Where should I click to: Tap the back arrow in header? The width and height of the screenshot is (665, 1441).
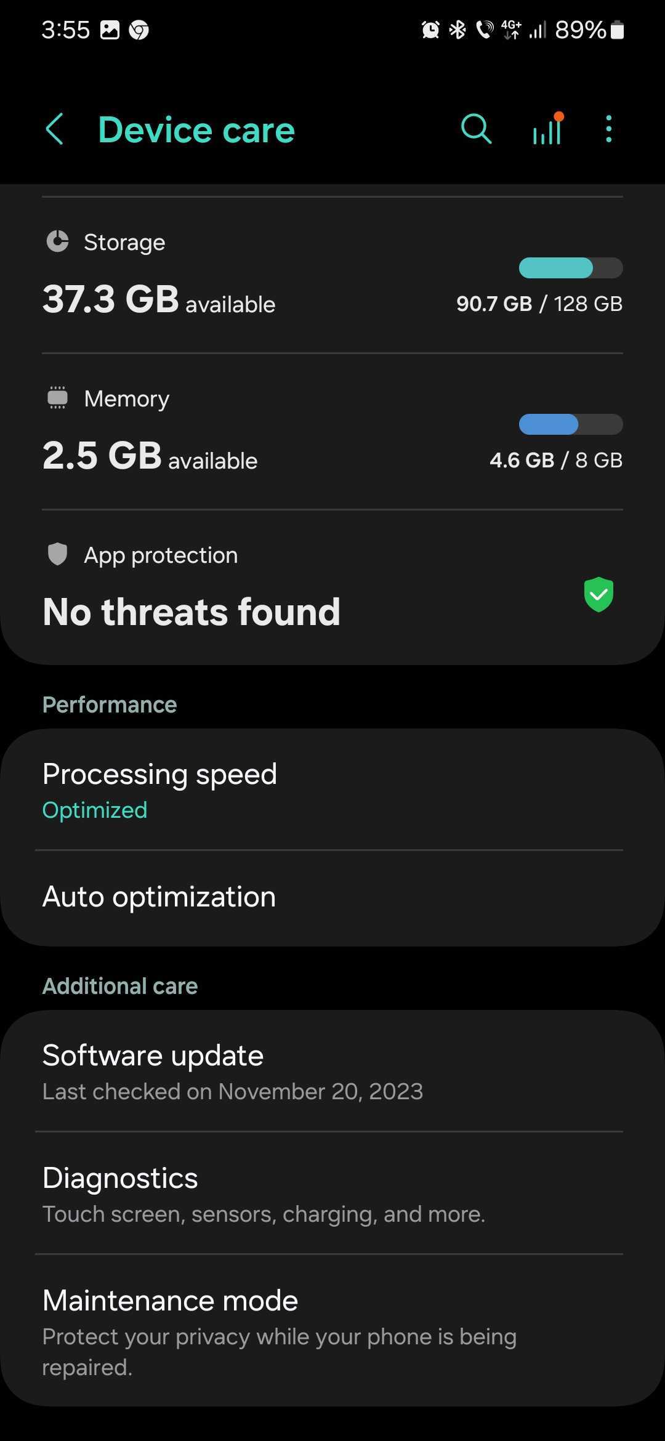(x=54, y=129)
